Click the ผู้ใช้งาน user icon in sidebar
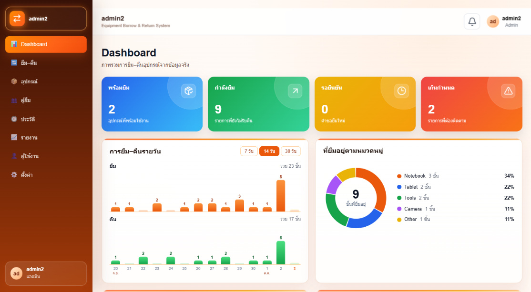Image resolution: width=531 pixels, height=292 pixels. (14, 156)
